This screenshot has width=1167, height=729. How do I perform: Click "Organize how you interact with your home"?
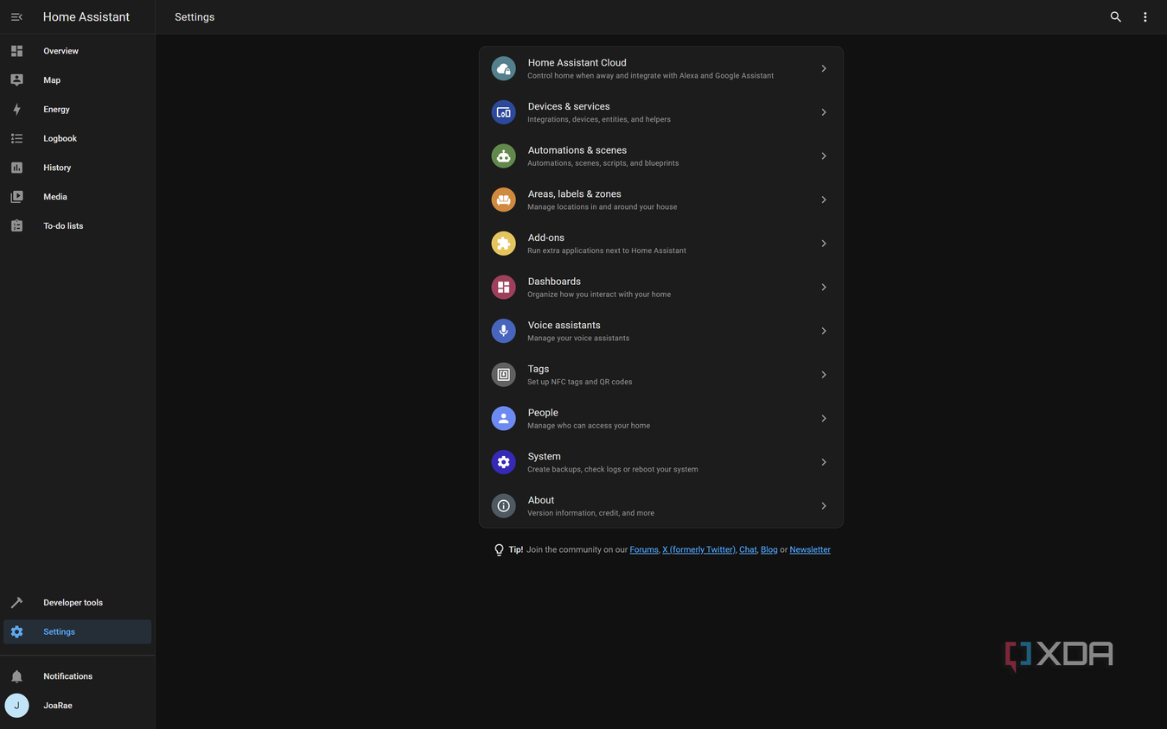pos(599,295)
